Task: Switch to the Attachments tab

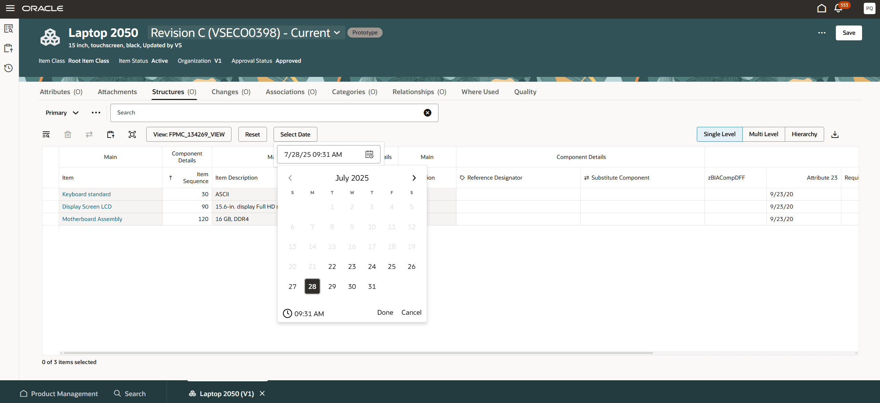Action: [117, 92]
